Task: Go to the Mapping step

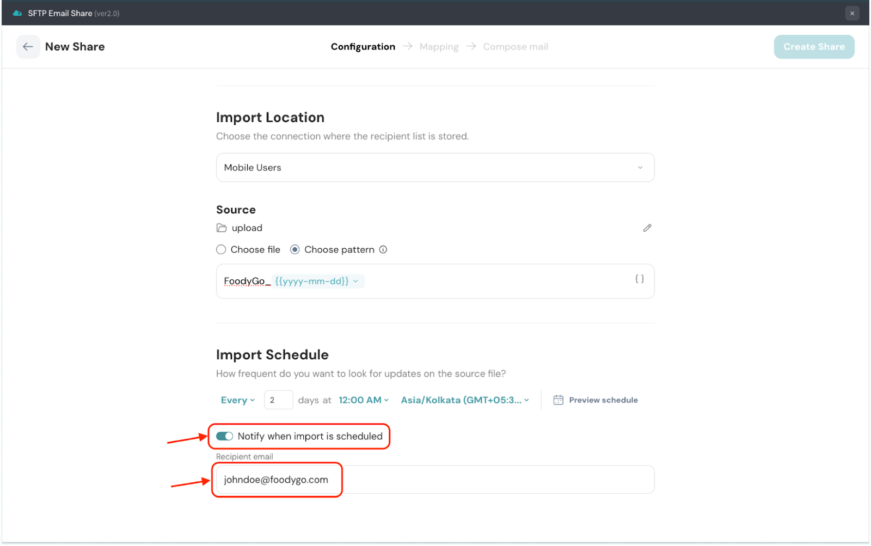Action: 439,47
